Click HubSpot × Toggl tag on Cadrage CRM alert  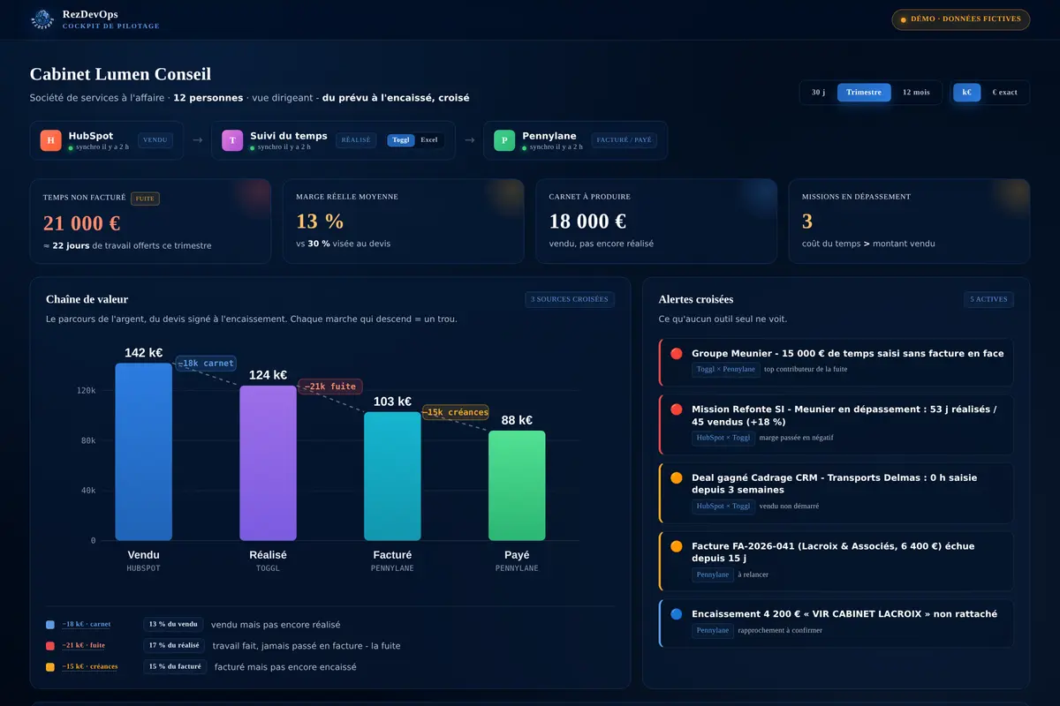point(723,506)
